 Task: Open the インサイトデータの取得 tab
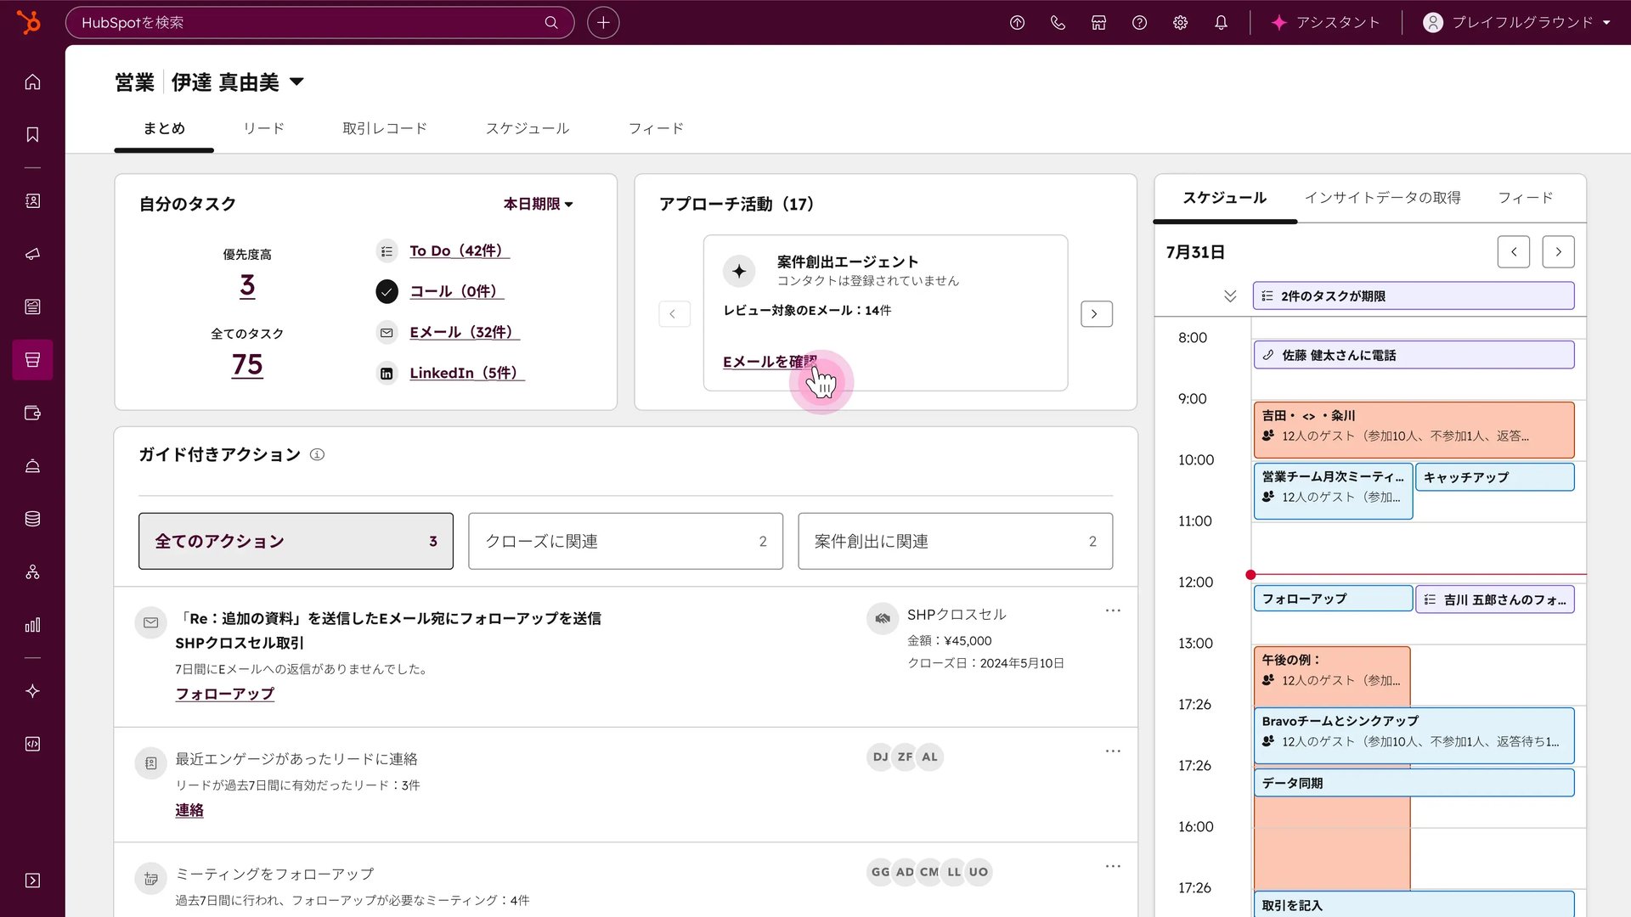point(1383,197)
